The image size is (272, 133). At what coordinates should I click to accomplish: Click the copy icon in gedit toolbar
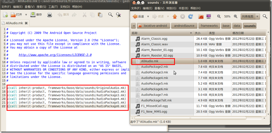(92, 15)
